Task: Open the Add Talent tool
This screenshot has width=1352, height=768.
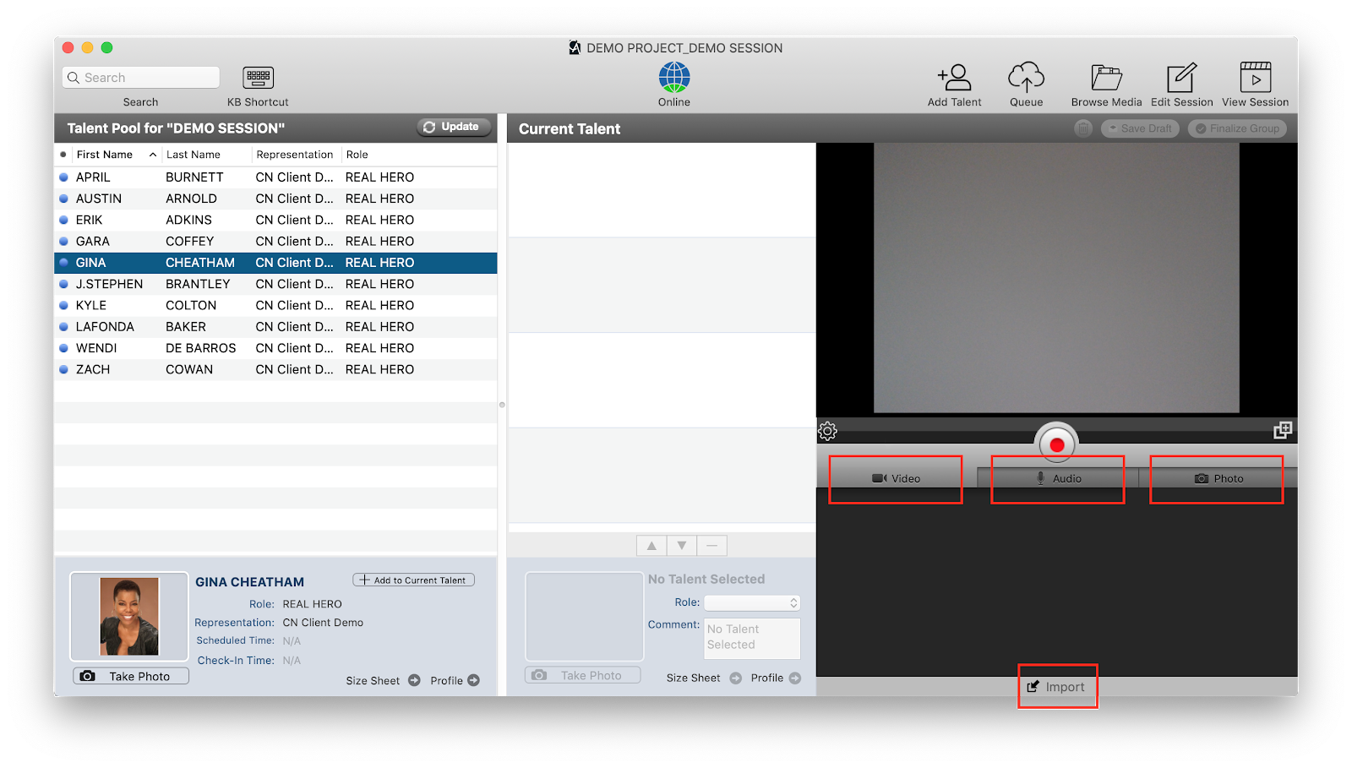Action: (954, 78)
